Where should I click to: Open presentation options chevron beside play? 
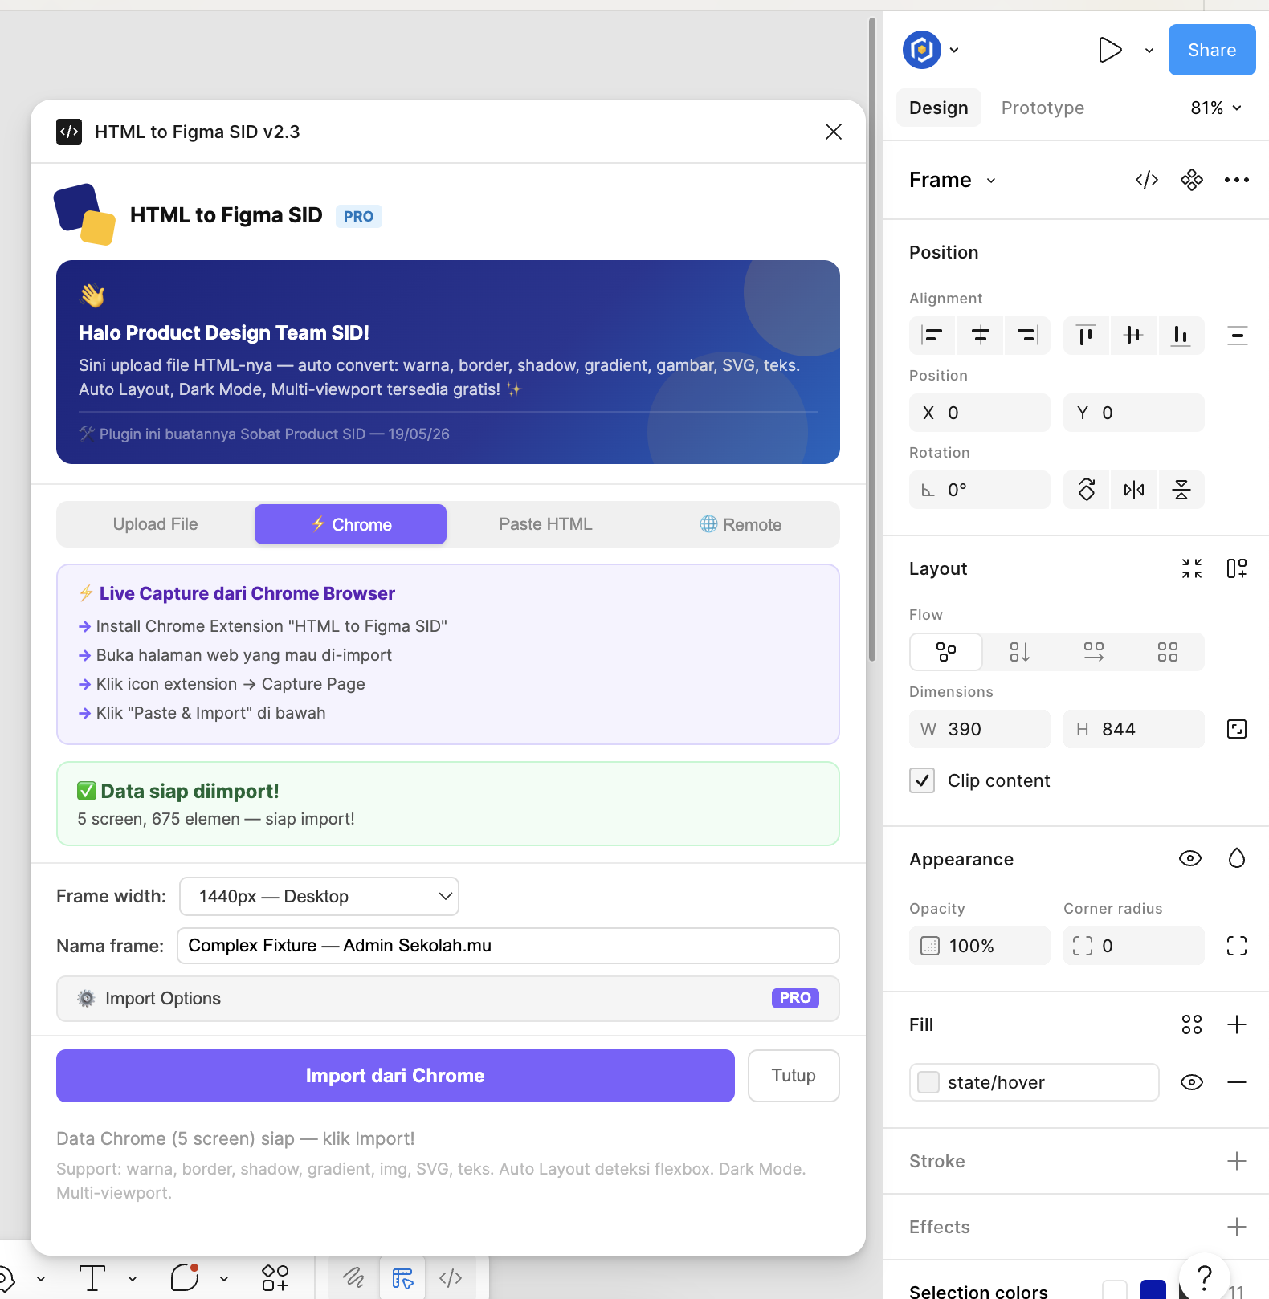(x=1149, y=50)
